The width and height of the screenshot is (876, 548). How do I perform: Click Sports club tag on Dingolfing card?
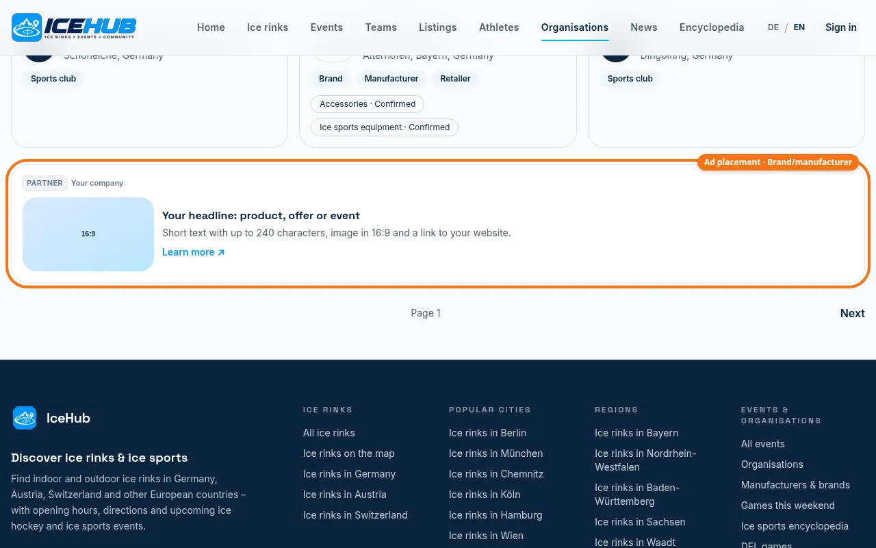(630, 79)
